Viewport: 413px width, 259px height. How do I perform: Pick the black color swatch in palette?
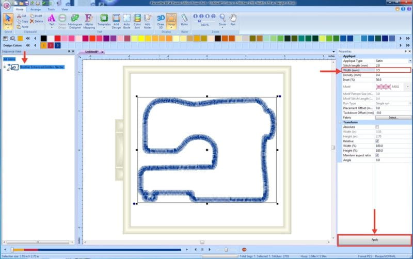(x=44, y=38)
